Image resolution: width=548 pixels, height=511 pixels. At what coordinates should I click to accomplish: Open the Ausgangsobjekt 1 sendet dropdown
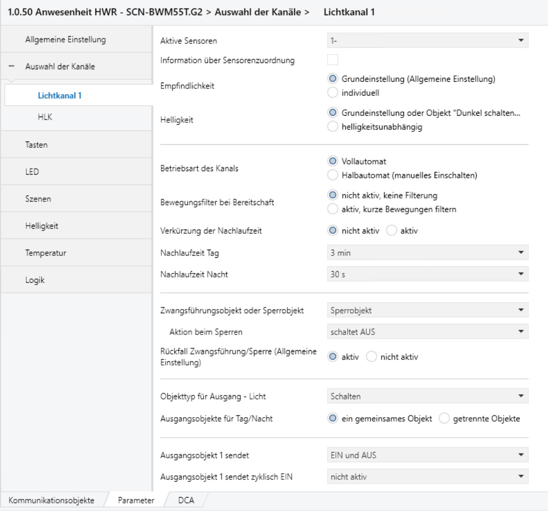pos(427,455)
